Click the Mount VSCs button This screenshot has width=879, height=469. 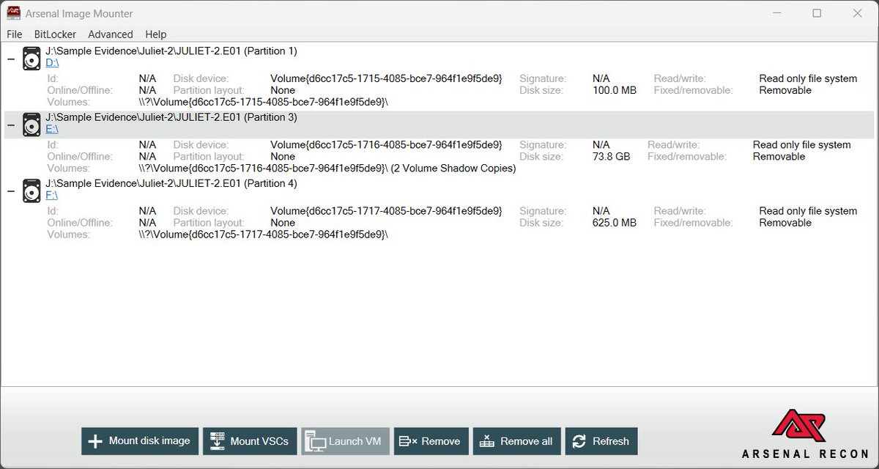pos(250,441)
